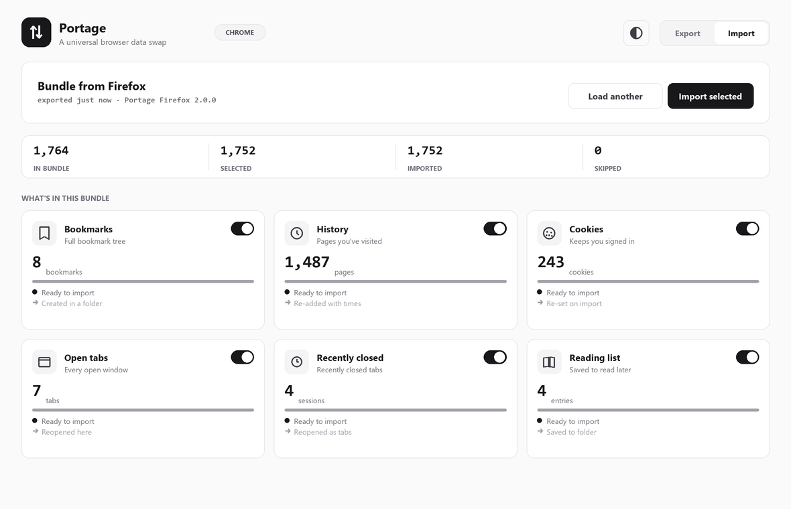Click the 'Re-set on import' note
Screen dimensions: 791x509
574,303
